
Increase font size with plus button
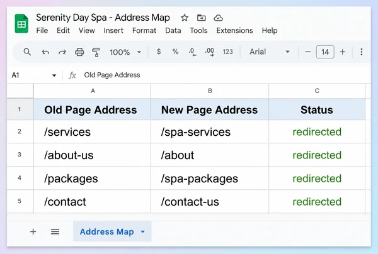click(x=342, y=52)
